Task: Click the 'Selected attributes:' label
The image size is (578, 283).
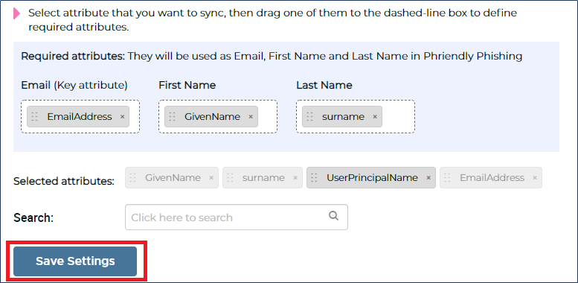Action: pos(64,181)
